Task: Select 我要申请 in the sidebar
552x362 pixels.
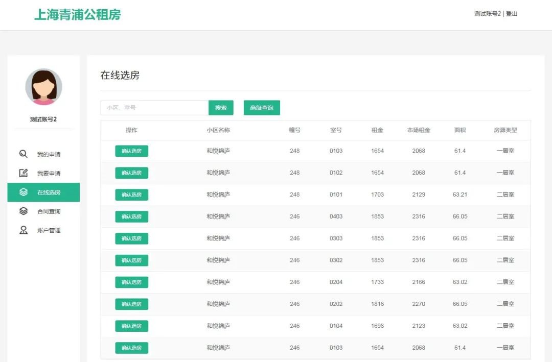Action: [49, 174]
